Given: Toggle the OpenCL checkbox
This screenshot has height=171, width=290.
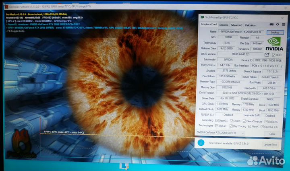Looking at the screenshot, I should tap(216, 121).
